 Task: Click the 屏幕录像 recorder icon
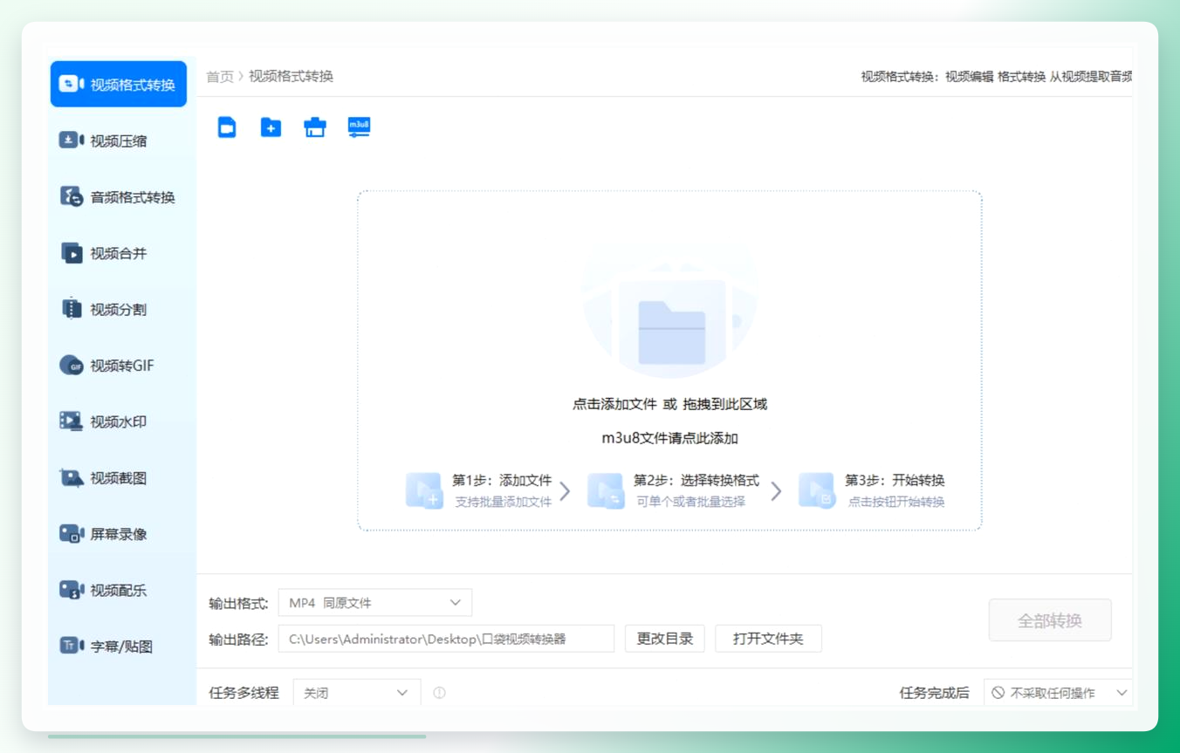[x=71, y=534]
